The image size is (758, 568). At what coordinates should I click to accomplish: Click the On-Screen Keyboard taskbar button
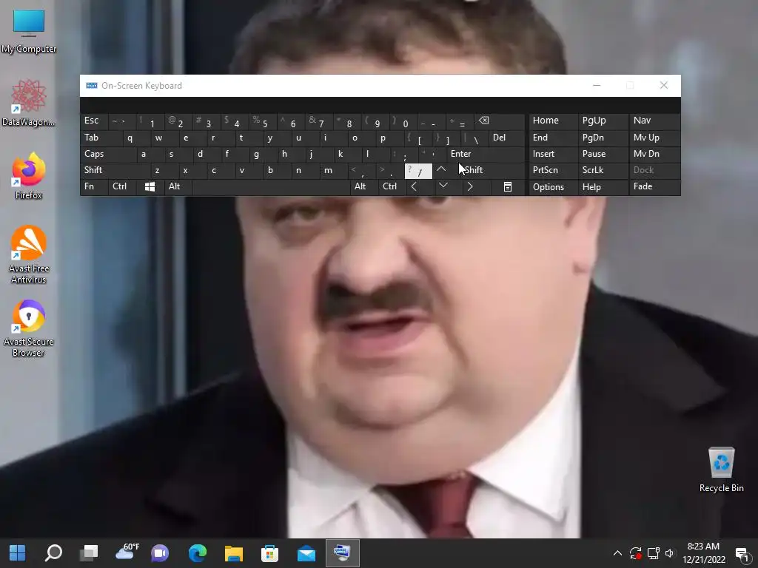[x=343, y=553]
